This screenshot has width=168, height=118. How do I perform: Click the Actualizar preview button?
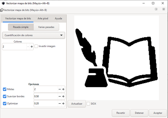(77, 104)
